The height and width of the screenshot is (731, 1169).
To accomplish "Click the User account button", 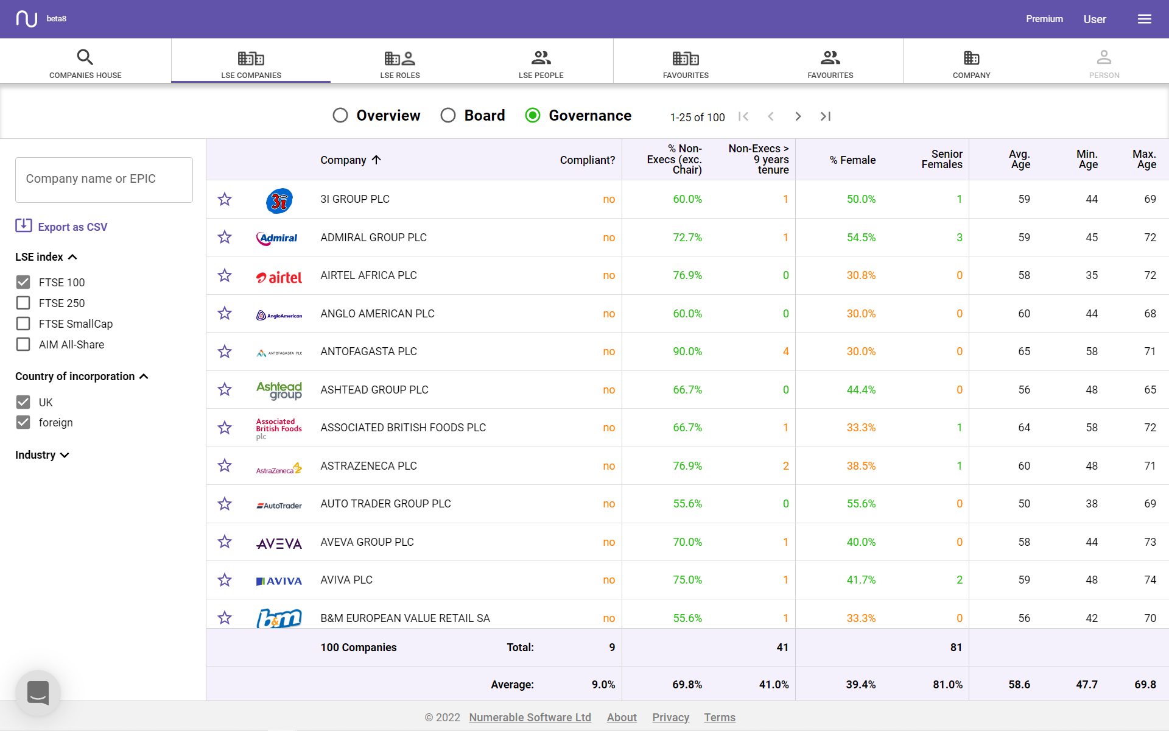I will [1095, 19].
